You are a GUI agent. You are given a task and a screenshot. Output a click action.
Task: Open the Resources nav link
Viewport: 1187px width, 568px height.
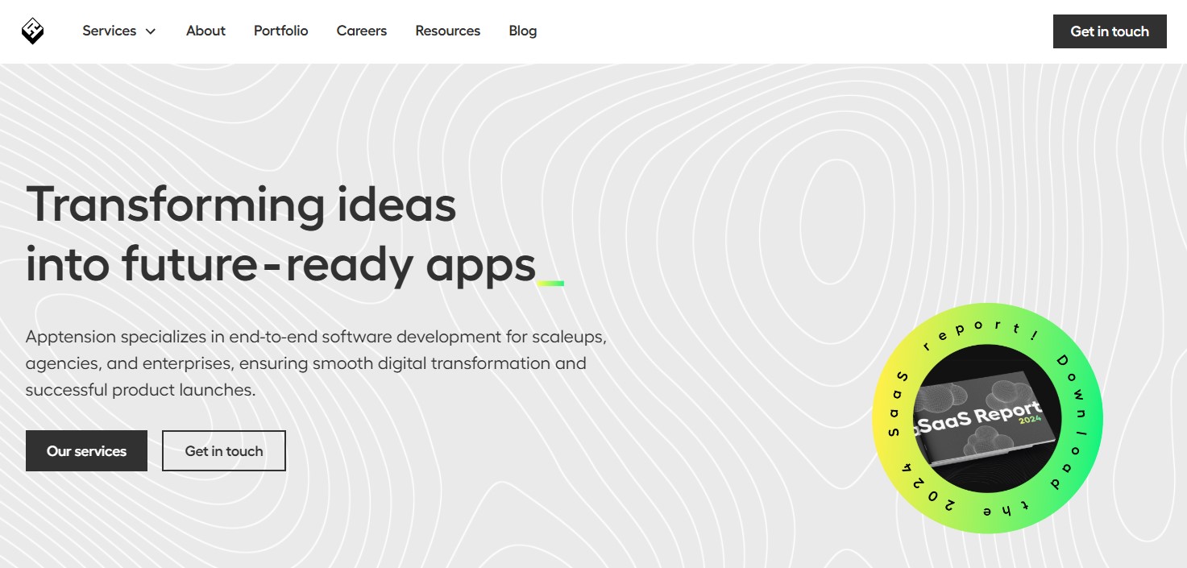coord(447,31)
